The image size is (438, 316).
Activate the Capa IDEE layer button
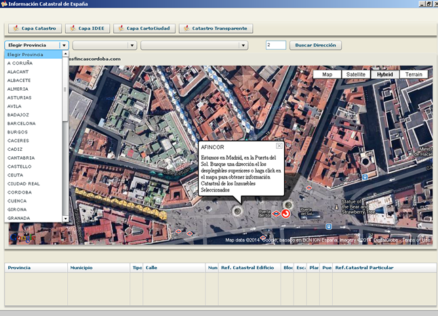(87, 28)
